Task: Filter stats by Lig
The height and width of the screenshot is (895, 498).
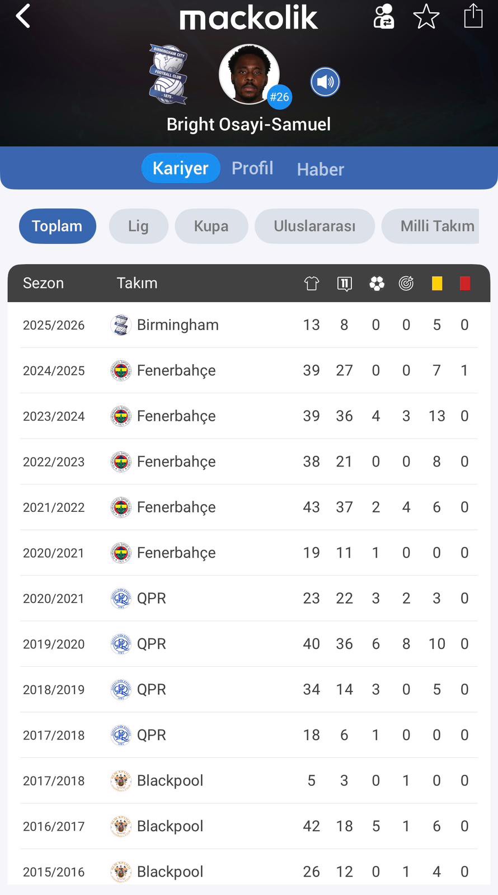Action: (x=138, y=226)
